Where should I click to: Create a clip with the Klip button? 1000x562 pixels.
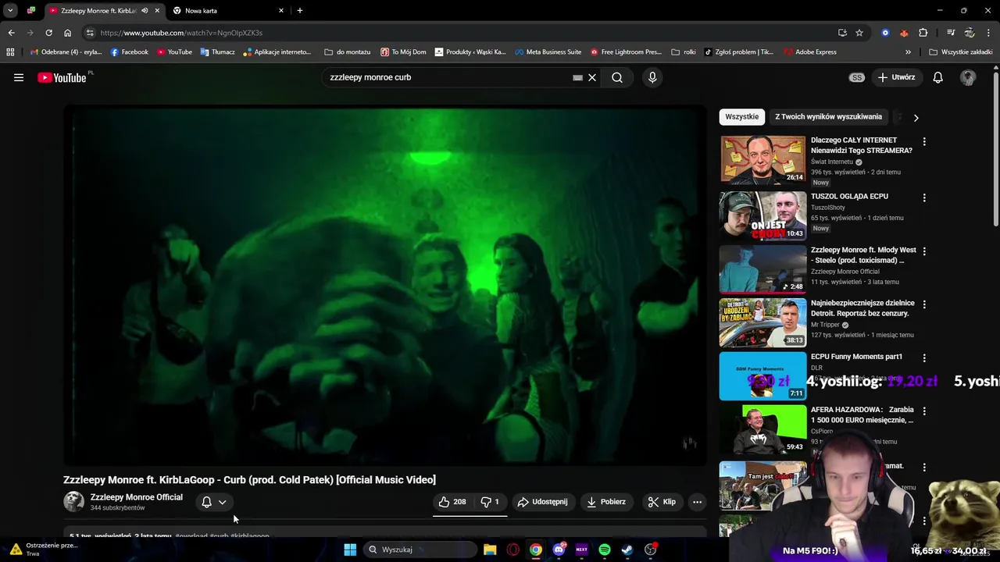(662, 502)
